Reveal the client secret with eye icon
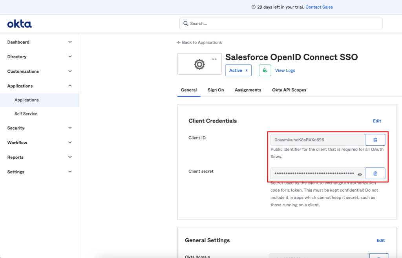Image resolution: width=402 pixels, height=258 pixels. click(x=360, y=174)
